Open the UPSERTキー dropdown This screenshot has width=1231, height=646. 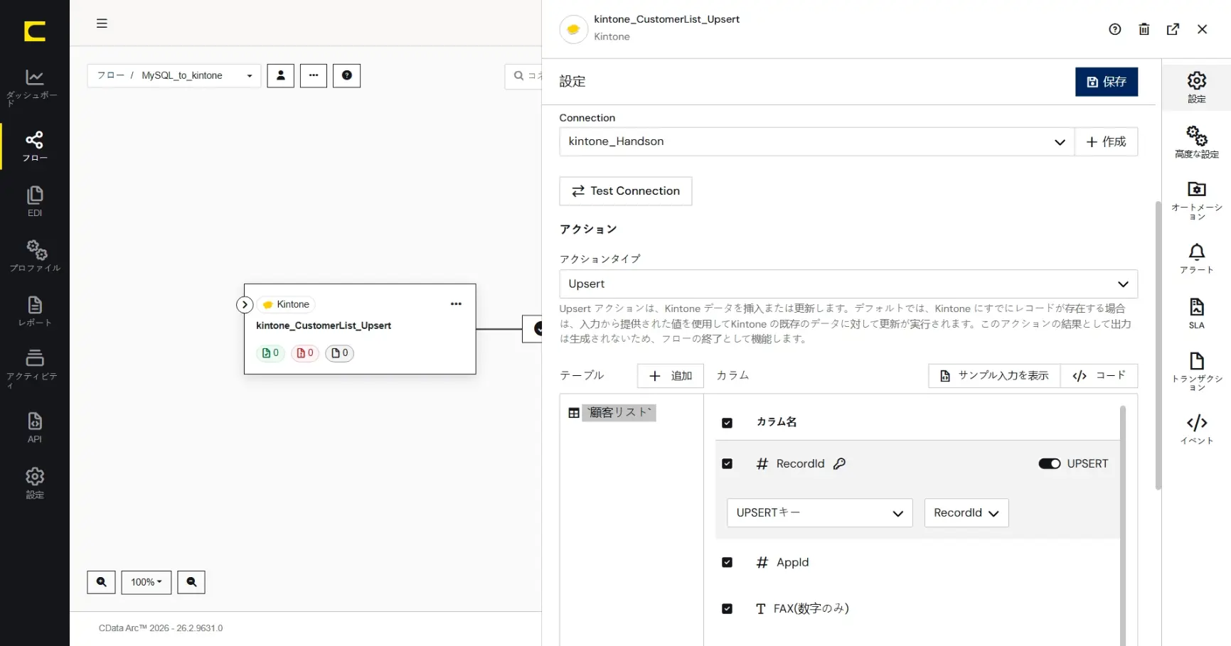(819, 513)
